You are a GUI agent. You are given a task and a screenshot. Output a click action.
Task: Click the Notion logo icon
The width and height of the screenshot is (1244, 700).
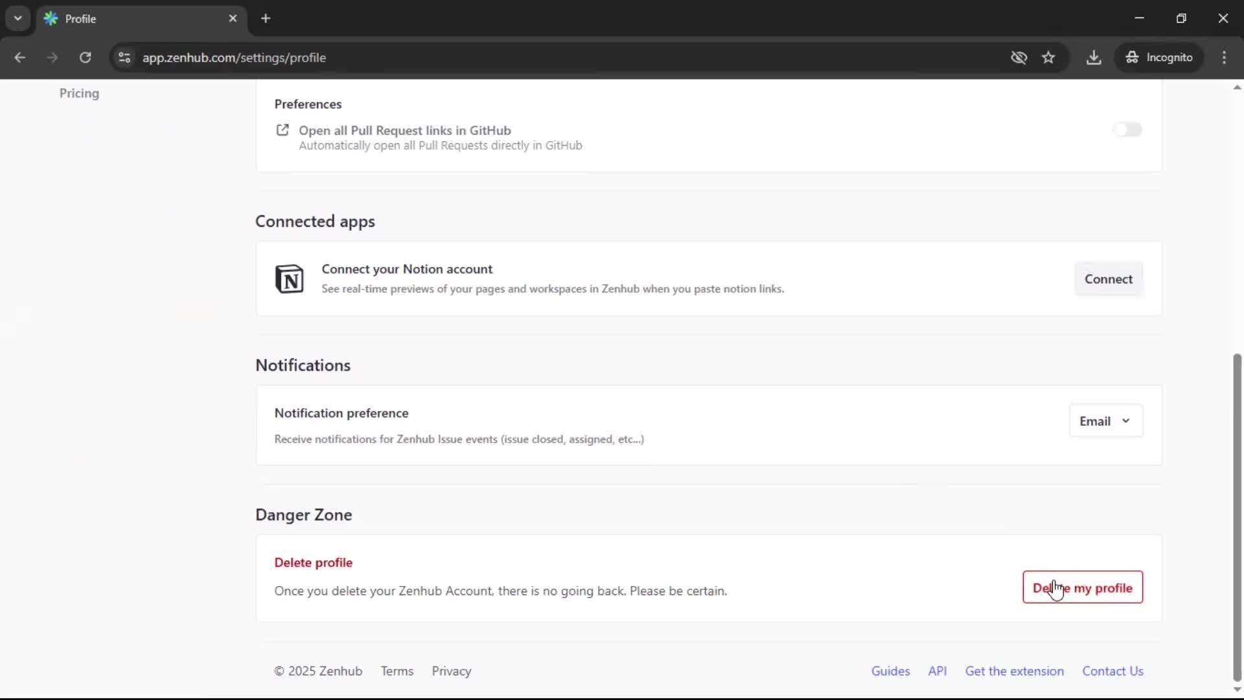point(289,279)
